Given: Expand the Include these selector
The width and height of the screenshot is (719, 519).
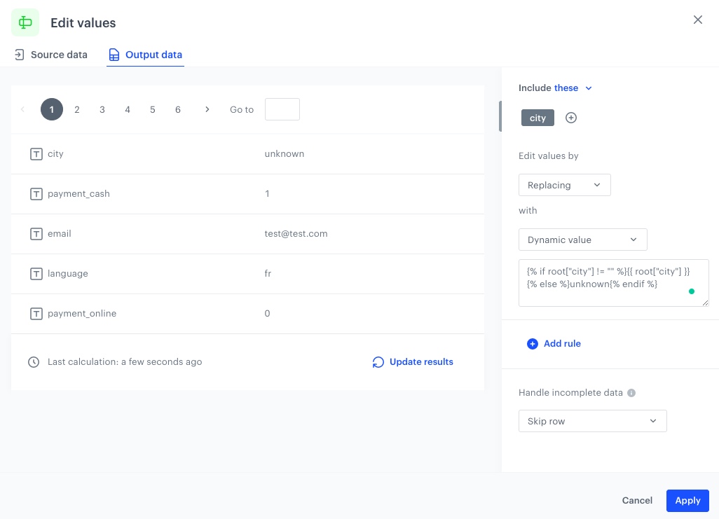Looking at the screenshot, I should (573, 88).
